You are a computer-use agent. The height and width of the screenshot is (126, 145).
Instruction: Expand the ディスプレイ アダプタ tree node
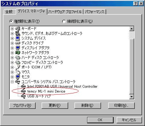pos(12,48)
